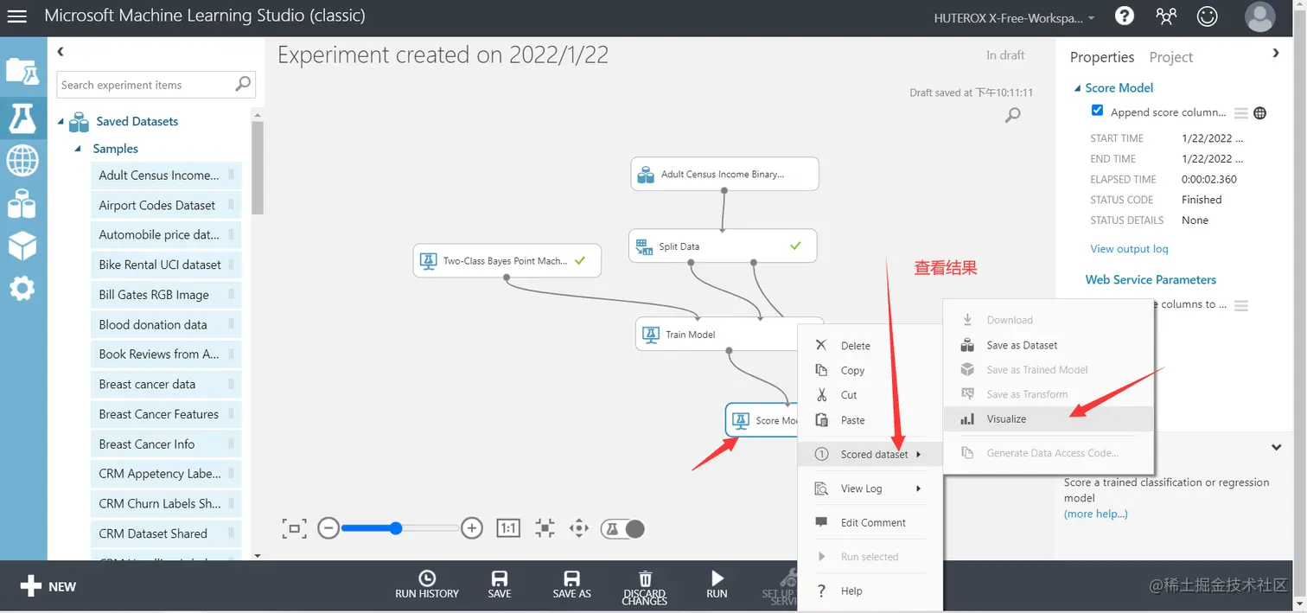Adjust the canvas zoom slider handle
Viewport: 1307px width, 613px height.
[395, 528]
